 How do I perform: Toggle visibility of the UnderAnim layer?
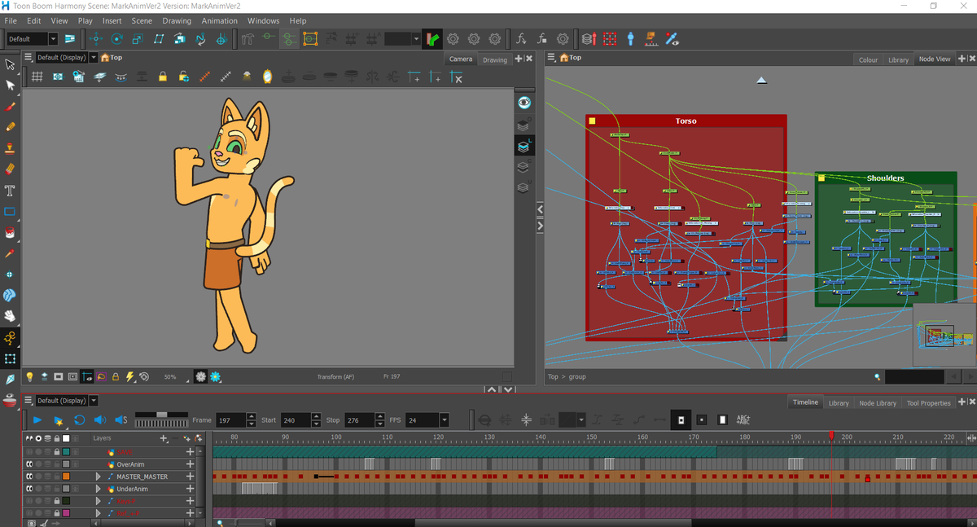click(x=29, y=489)
